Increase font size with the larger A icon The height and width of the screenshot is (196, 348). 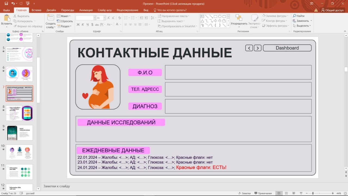point(109,18)
